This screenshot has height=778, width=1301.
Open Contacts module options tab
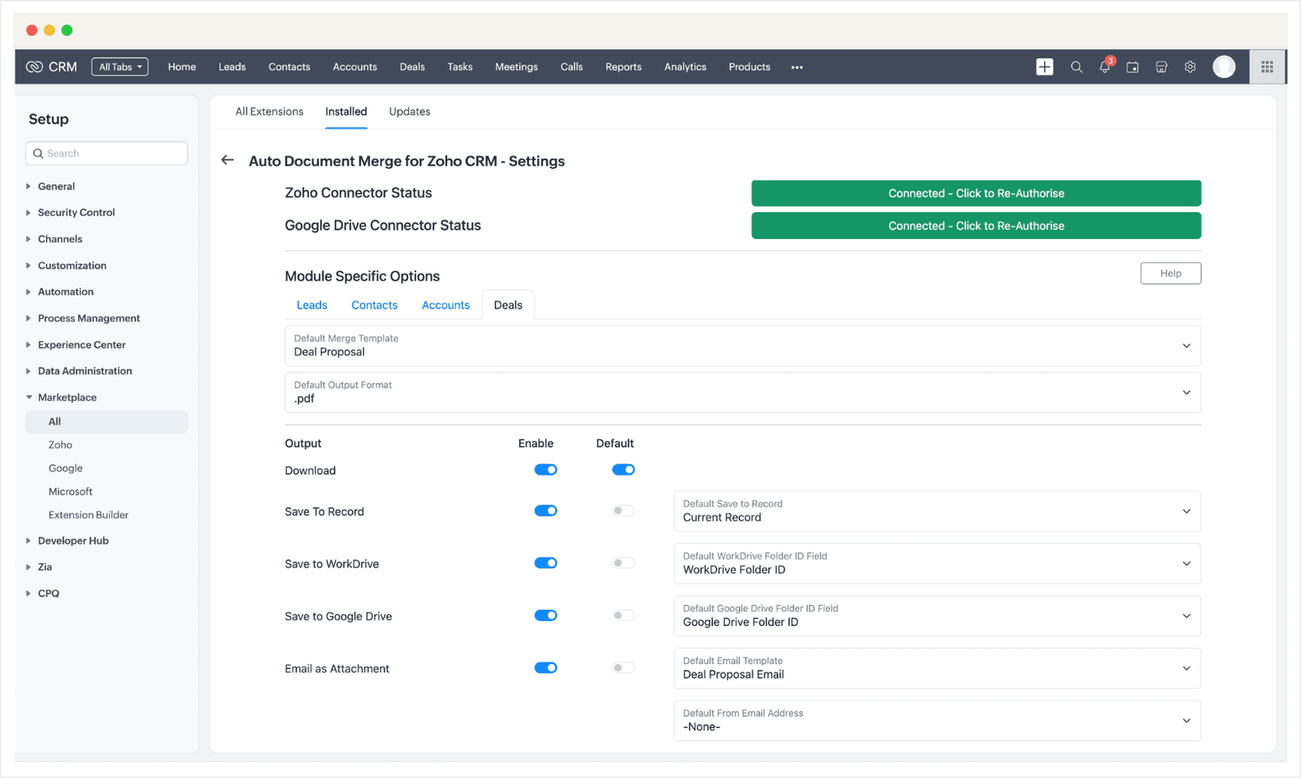(x=375, y=305)
